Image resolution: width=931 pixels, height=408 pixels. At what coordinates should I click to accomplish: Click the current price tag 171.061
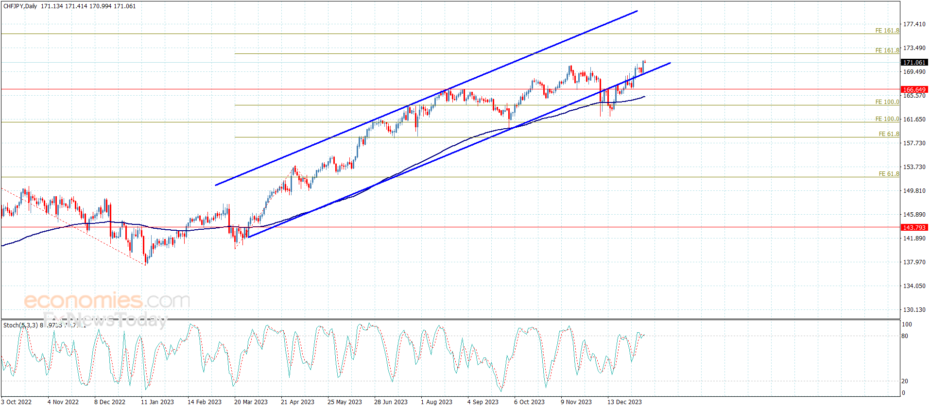pyautogui.click(x=914, y=63)
